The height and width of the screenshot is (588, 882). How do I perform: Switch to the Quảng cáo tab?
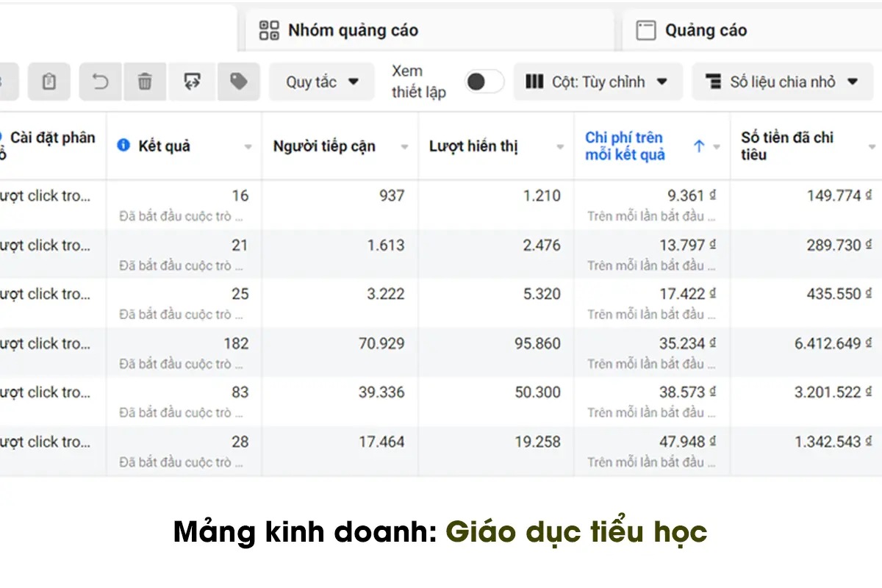[706, 29]
